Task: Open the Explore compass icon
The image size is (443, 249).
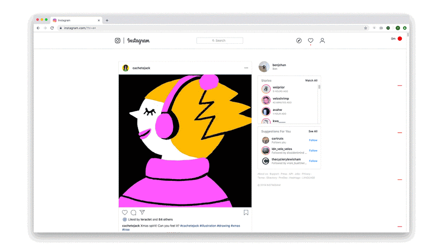Action: click(x=299, y=41)
